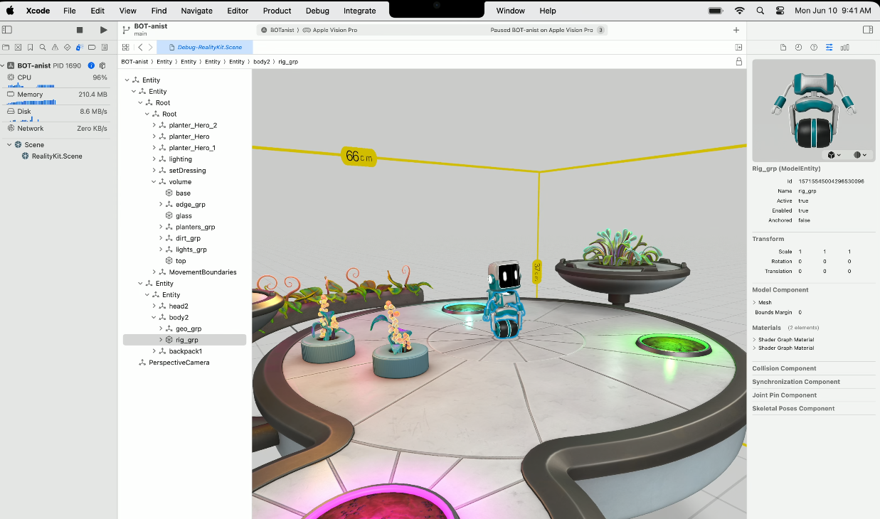
Task: Expand the lighting entity
Action: [x=154, y=159]
